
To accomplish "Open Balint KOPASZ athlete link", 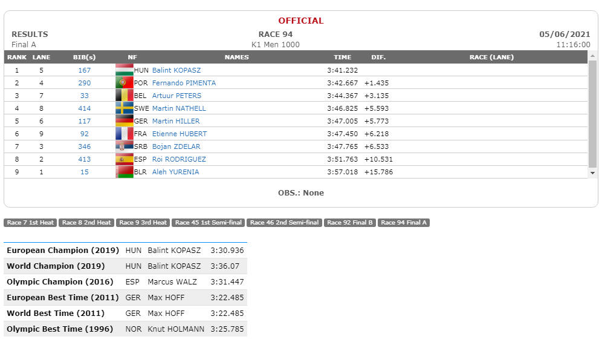I will coord(176,70).
